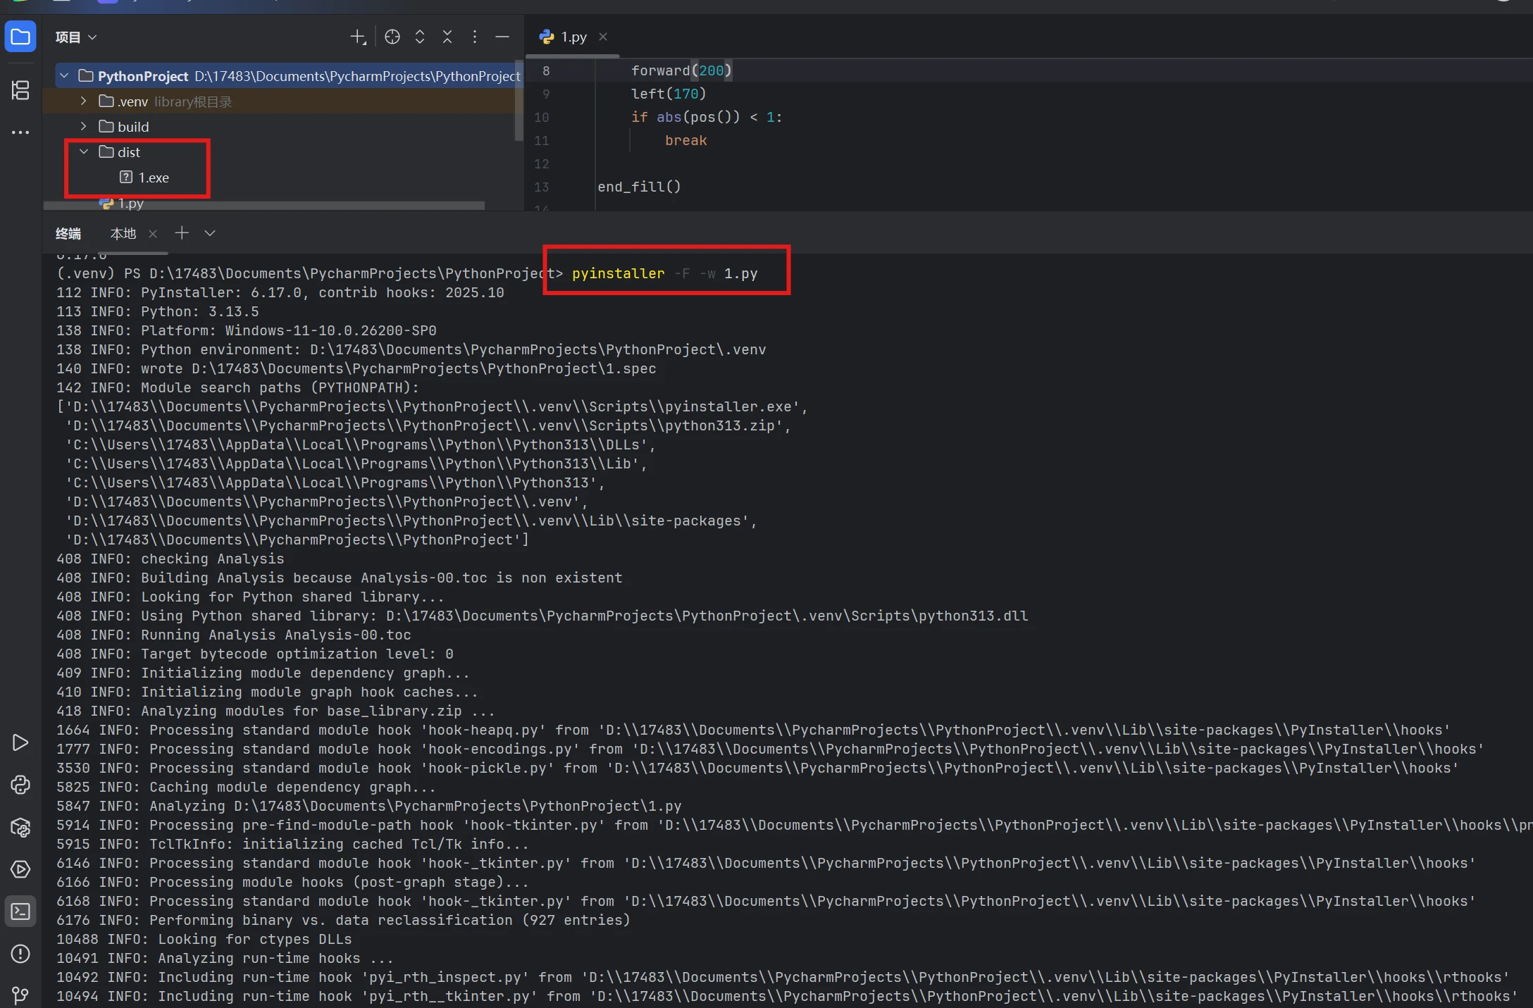The height and width of the screenshot is (1008, 1533).
Task: Hide the Project panel with minimize icon
Action: pos(502,37)
